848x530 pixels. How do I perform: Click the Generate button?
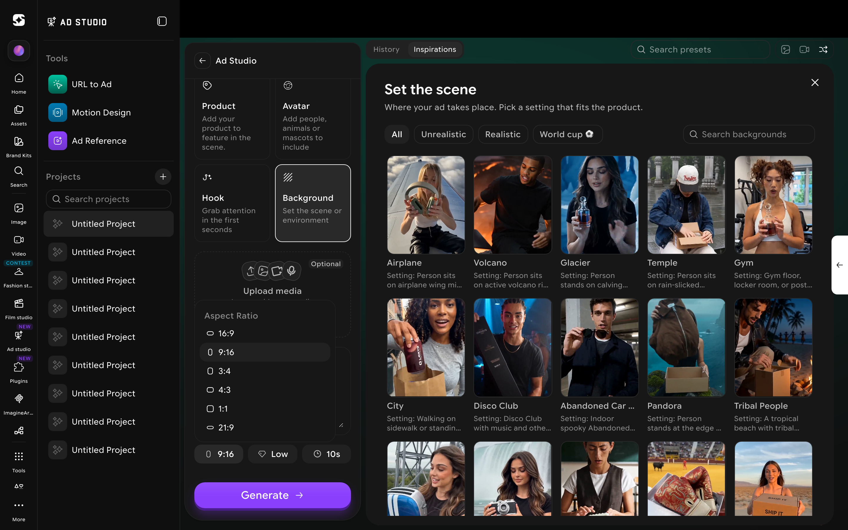[x=272, y=495]
